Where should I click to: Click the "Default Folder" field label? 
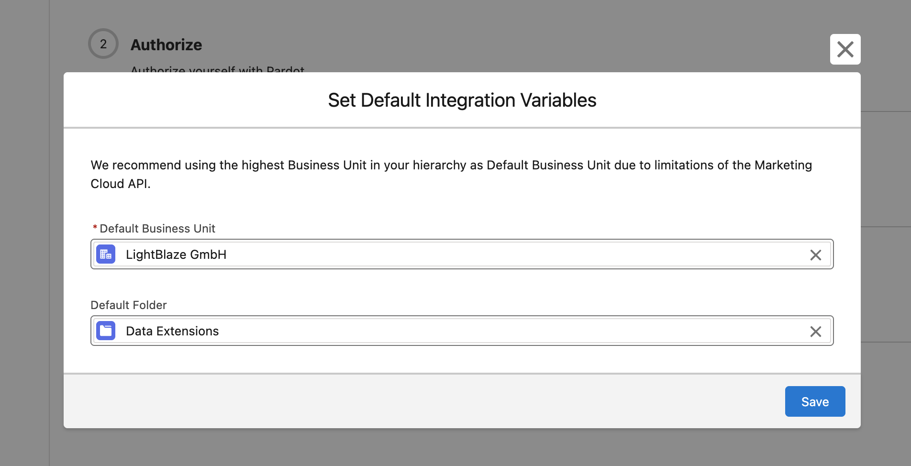[129, 305]
